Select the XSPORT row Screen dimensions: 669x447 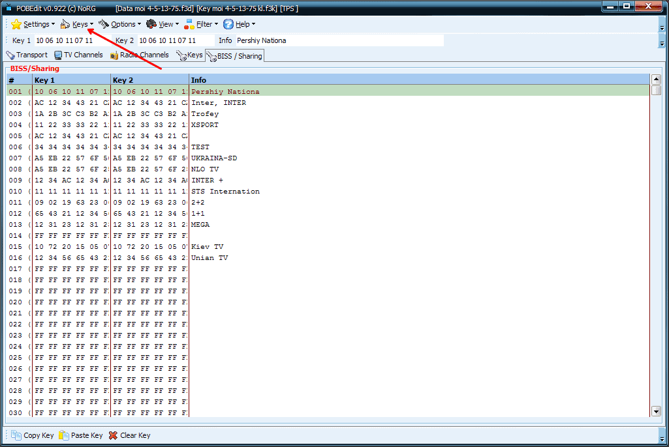(x=328, y=125)
